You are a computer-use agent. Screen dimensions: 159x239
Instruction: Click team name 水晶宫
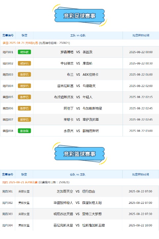69,131
